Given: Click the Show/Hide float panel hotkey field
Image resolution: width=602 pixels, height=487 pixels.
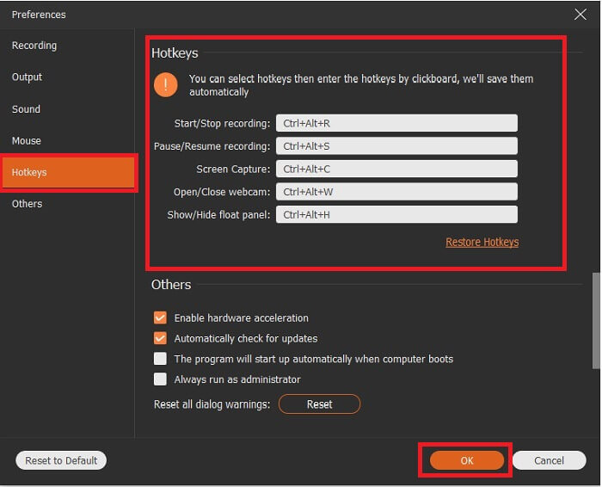Looking at the screenshot, I should click(396, 215).
